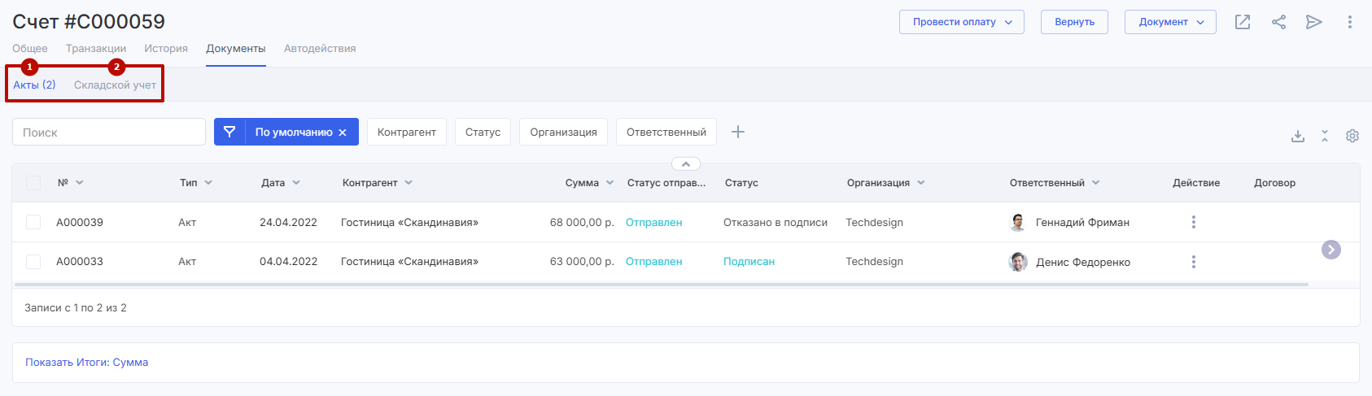Image resolution: width=1372 pixels, height=396 pixels.
Task: Click the download table icon
Action: [1298, 136]
